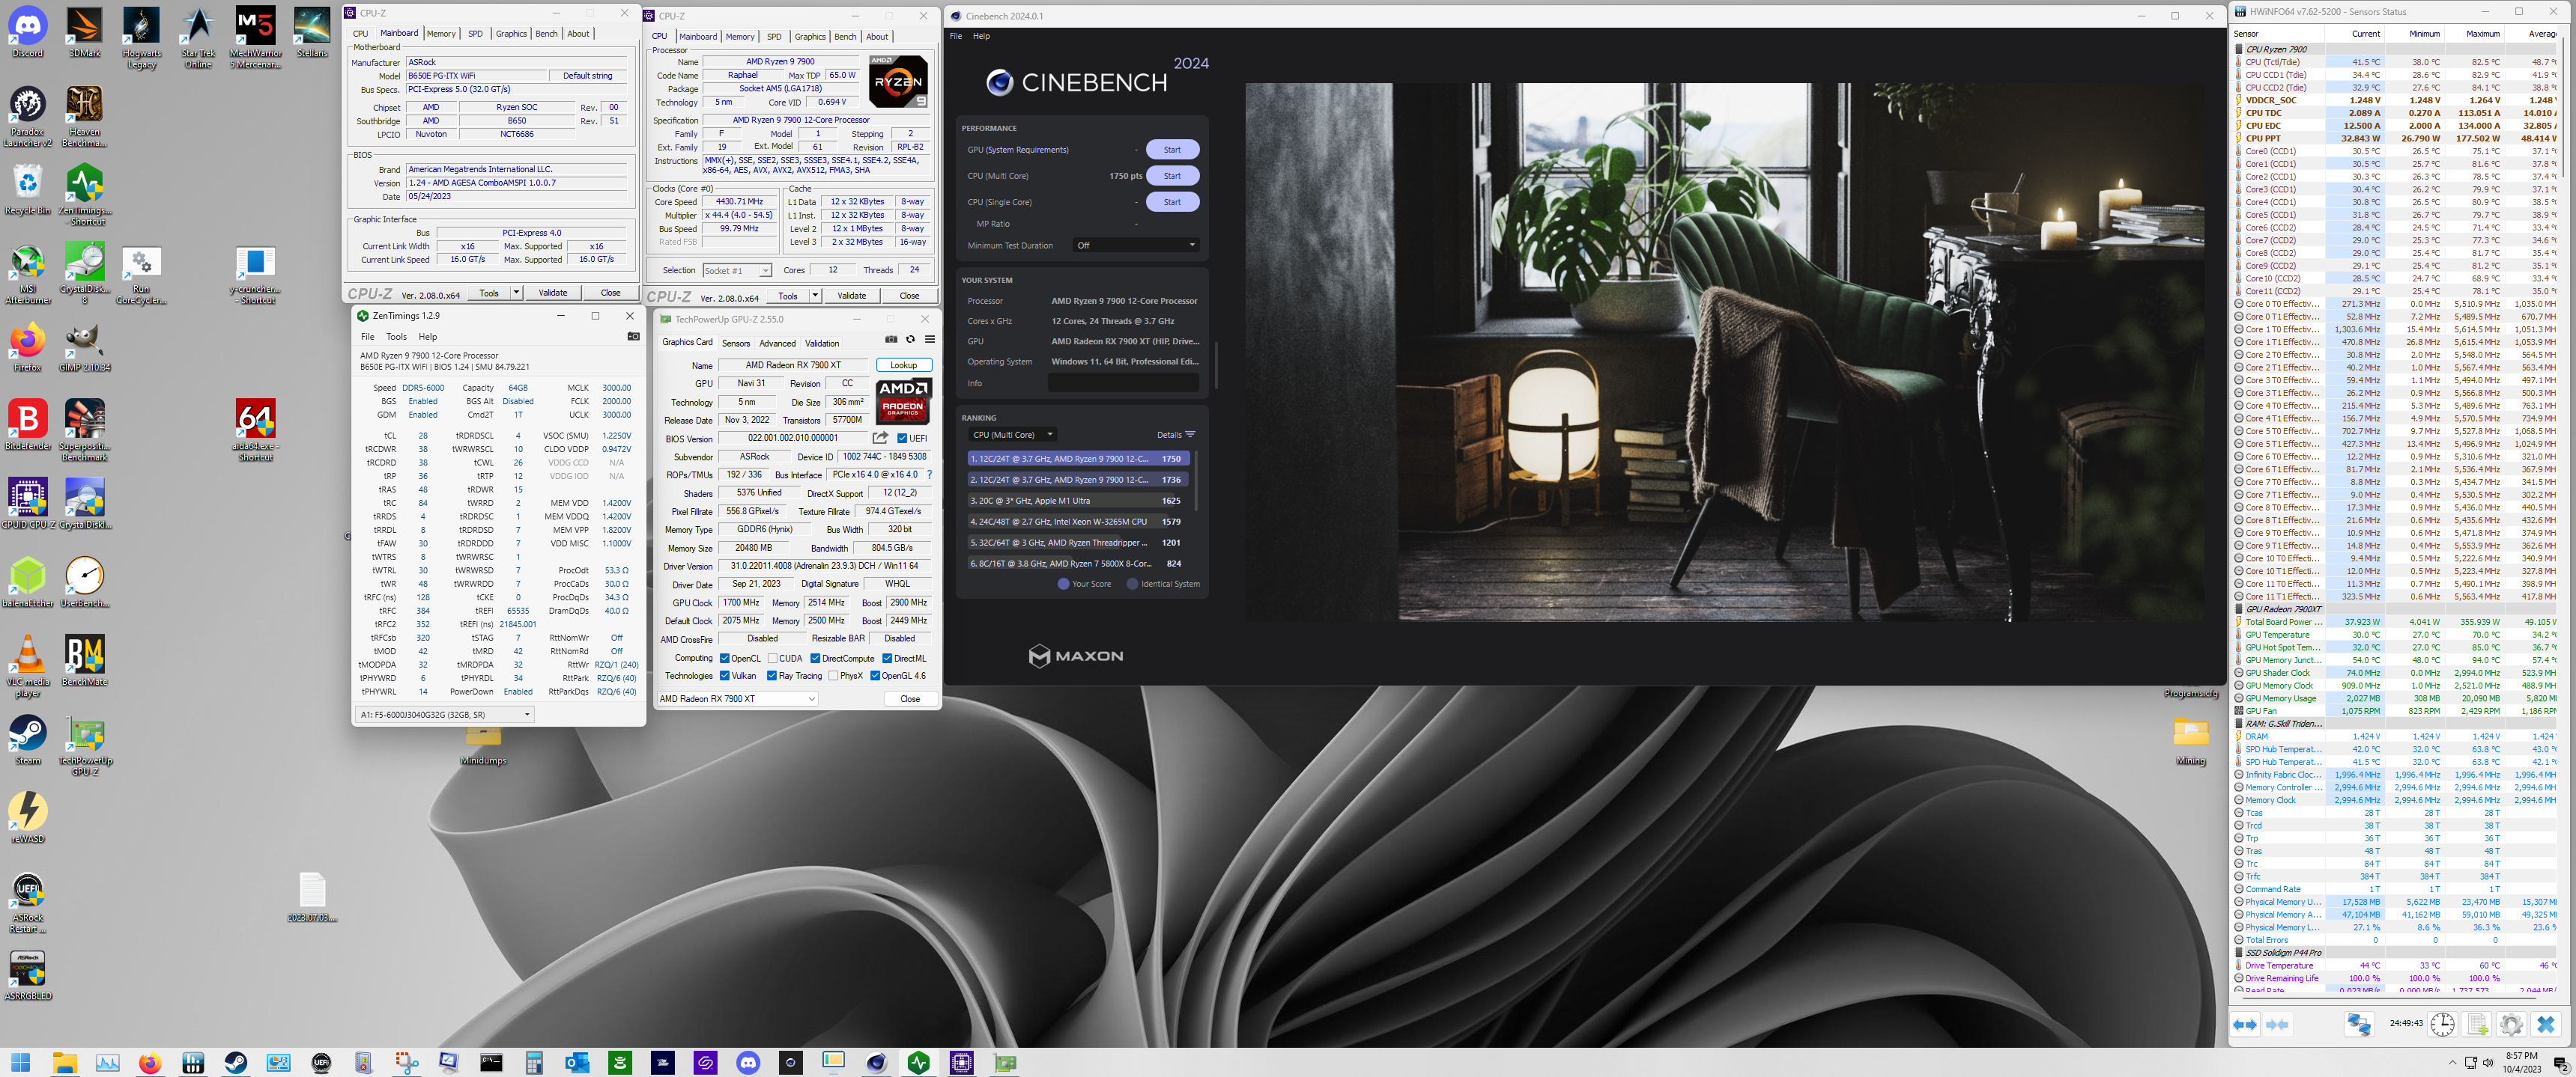Open the Socket #1 selection dropdown in CPU-Z
Viewport: 2576px width, 1077px height.
(x=737, y=271)
